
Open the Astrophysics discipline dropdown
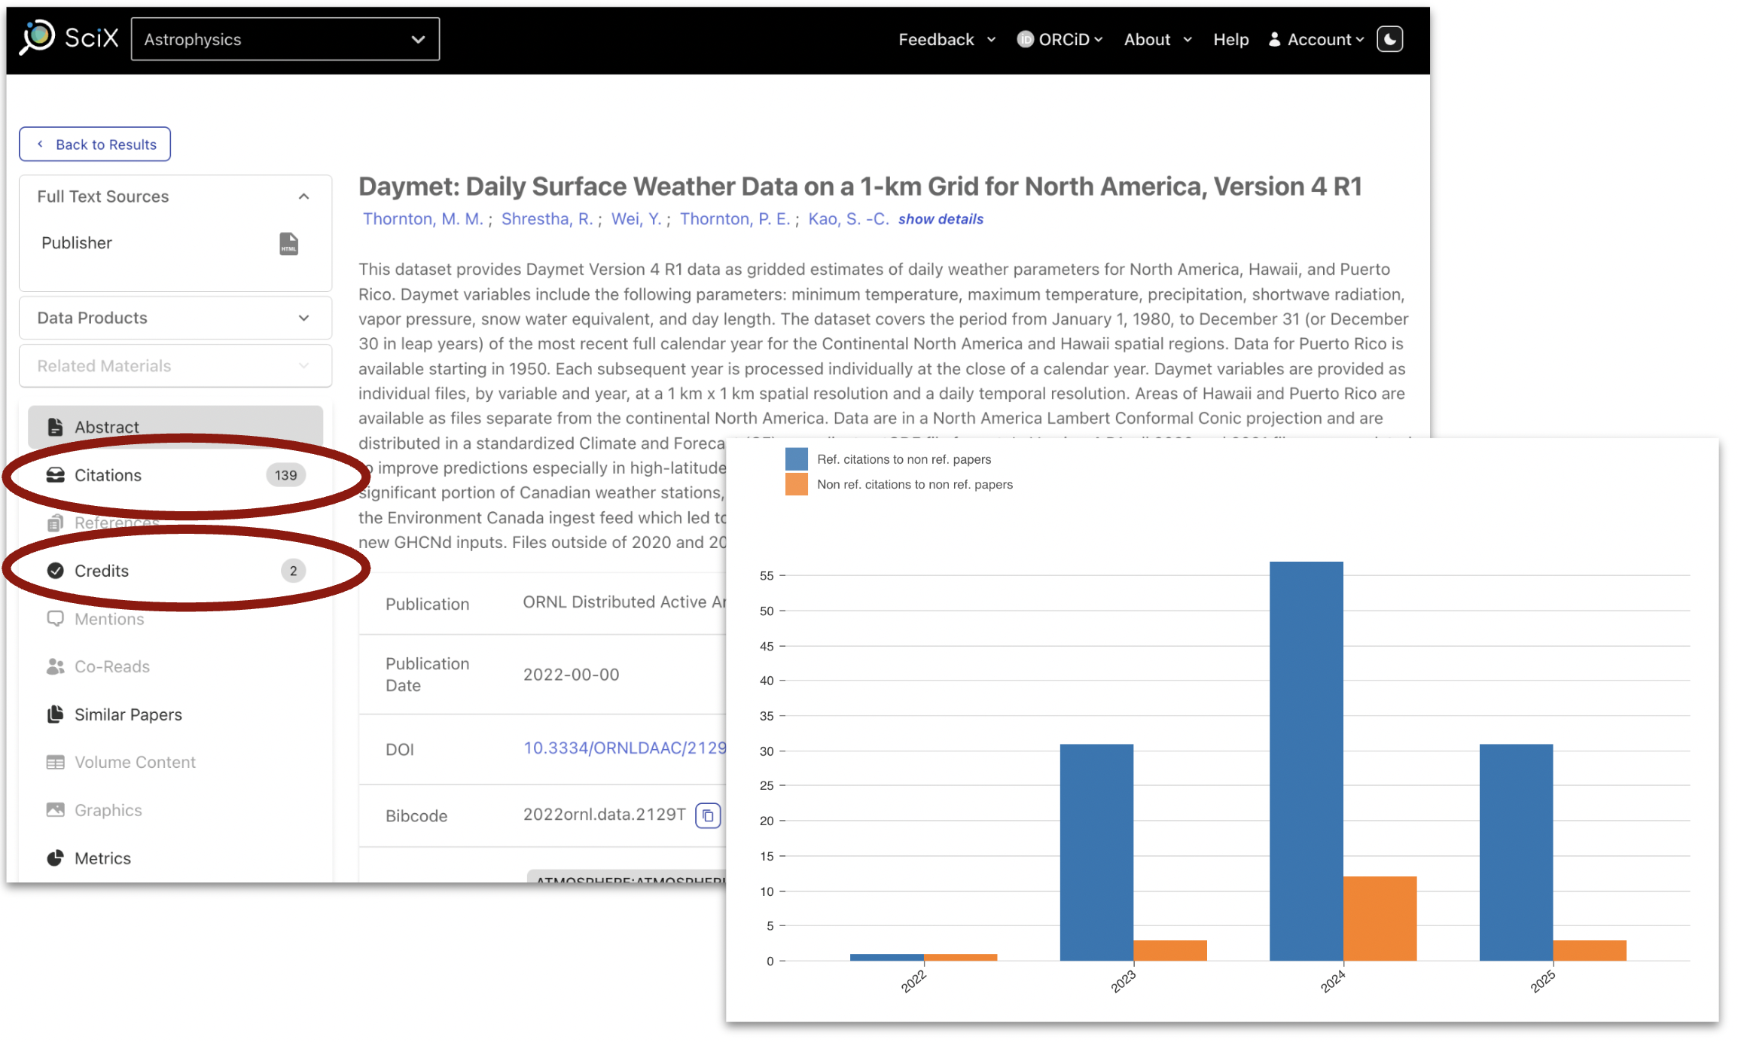[x=285, y=39]
